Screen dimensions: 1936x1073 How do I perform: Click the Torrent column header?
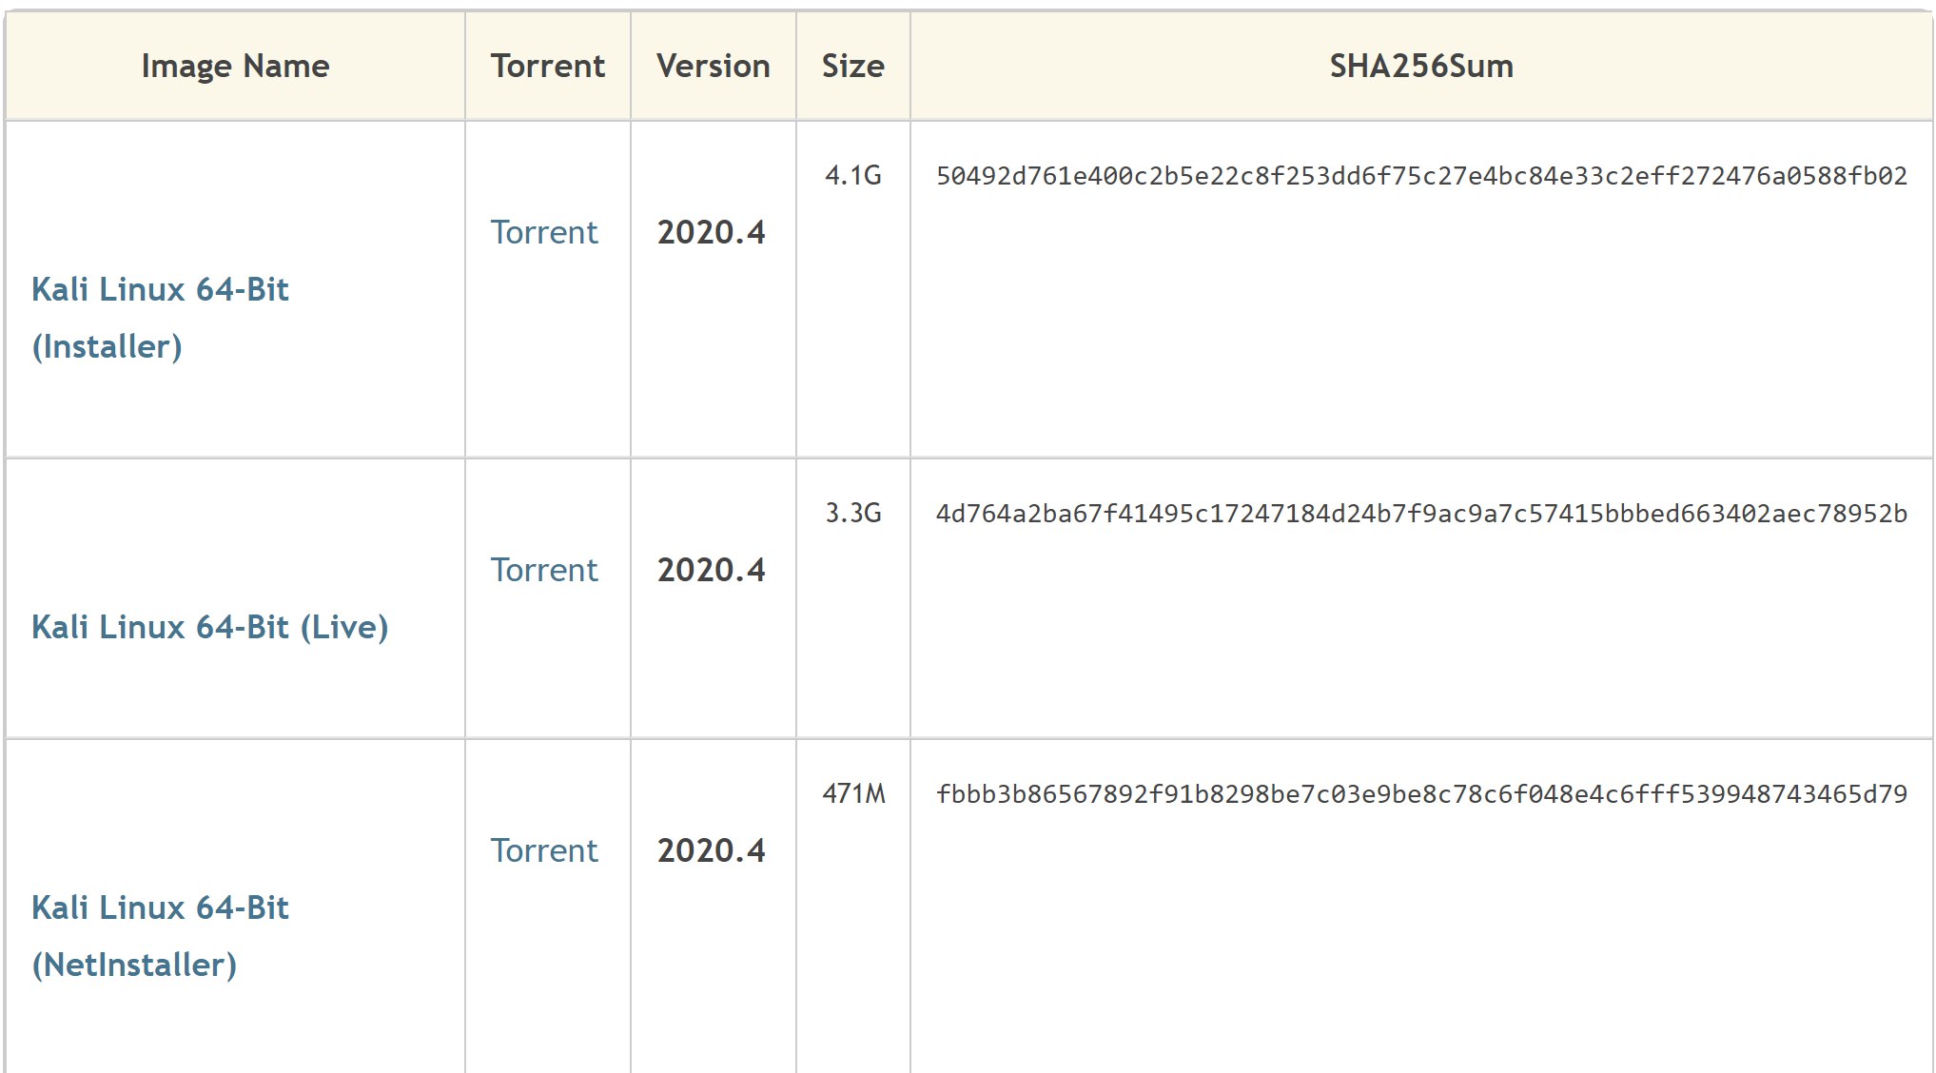coord(547,67)
